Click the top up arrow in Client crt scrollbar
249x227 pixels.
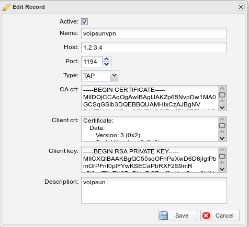click(x=222, y=120)
